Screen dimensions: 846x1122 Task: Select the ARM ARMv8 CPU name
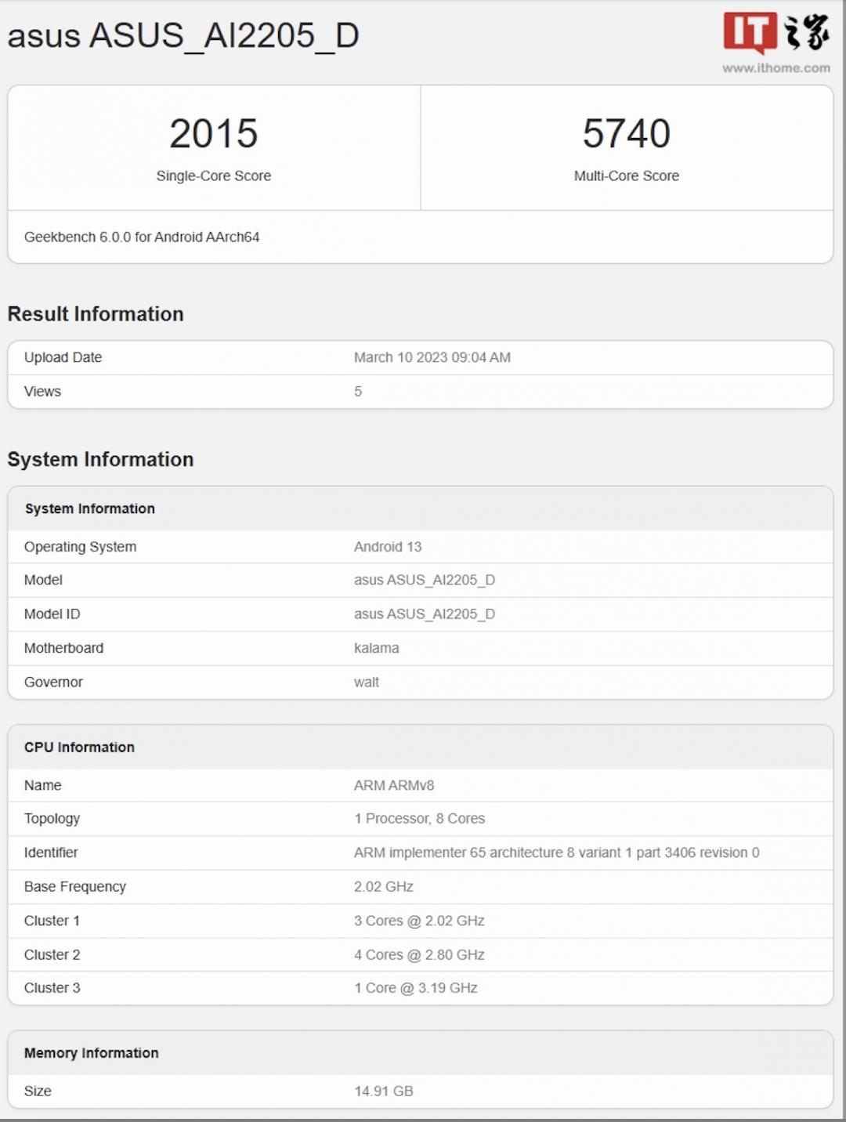tap(393, 785)
